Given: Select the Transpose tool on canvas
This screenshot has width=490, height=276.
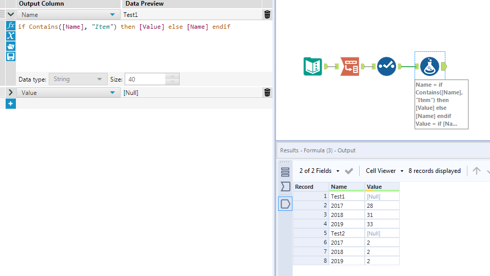Looking at the screenshot, I should pos(350,66).
